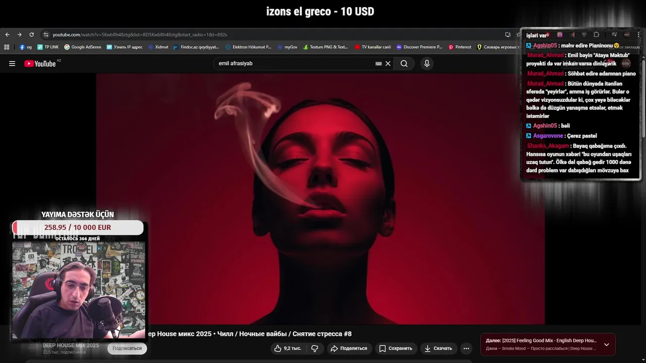Save video with the Сохранить button

coord(396,348)
